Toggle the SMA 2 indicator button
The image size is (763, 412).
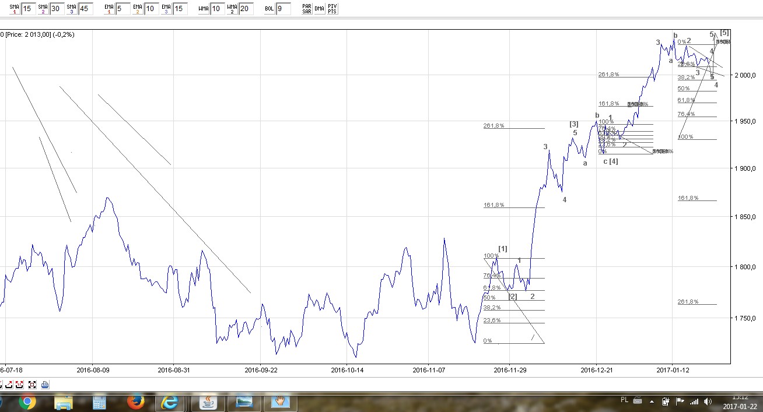[x=43, y=9]
